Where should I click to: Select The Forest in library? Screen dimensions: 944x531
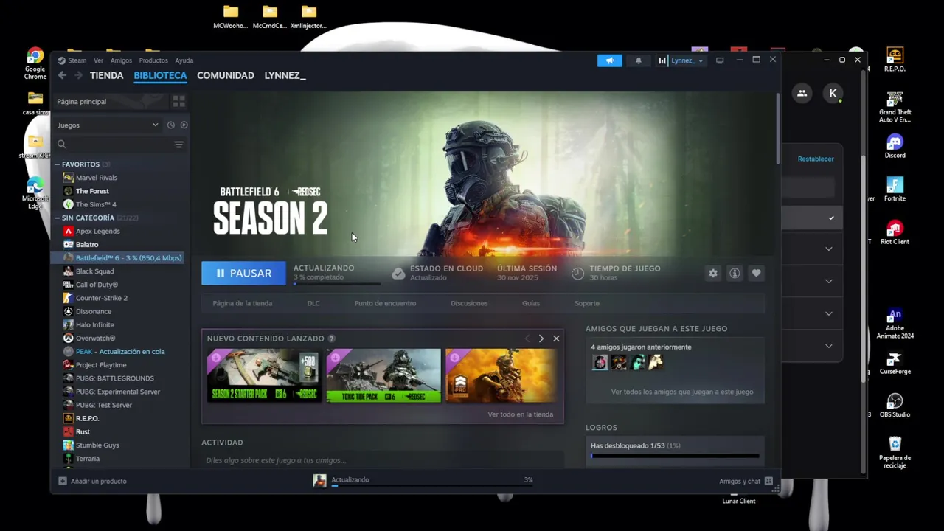pos(92,191)
